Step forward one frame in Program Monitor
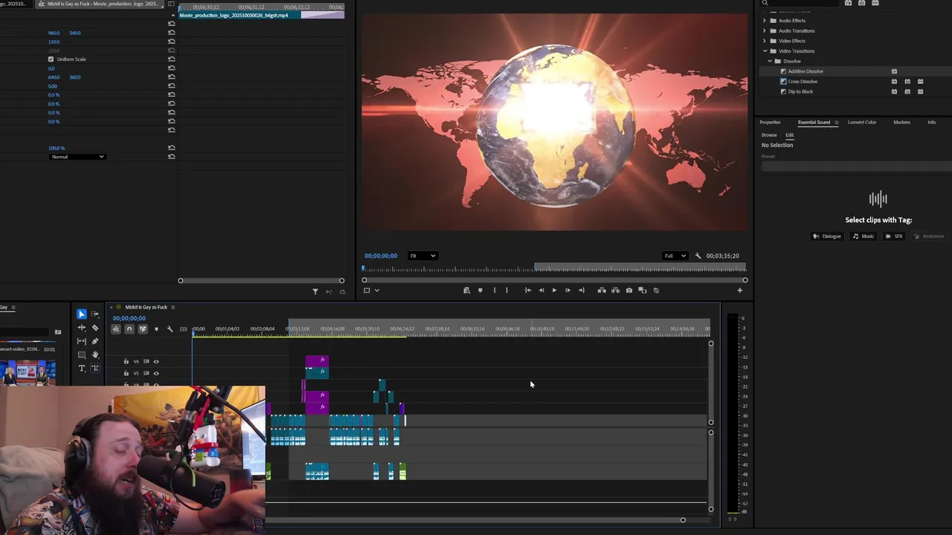 coord(567,291)
